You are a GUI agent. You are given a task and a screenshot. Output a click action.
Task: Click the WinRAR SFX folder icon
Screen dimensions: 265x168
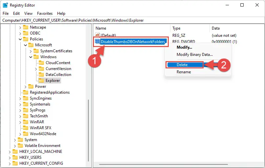tap(26, 128)
